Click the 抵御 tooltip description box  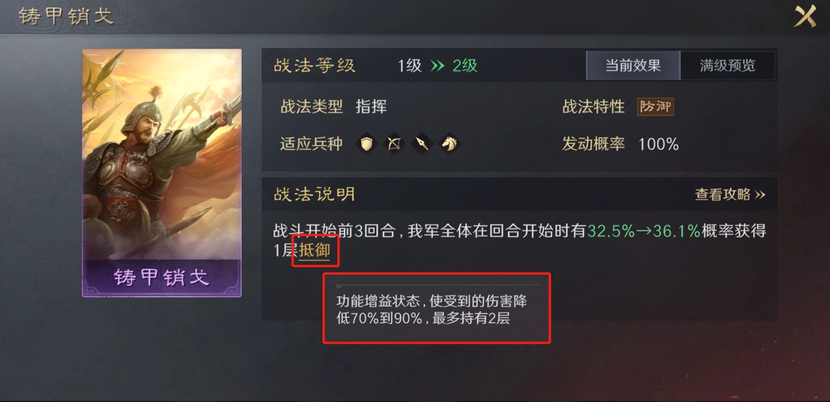click(x=437, y=308)
